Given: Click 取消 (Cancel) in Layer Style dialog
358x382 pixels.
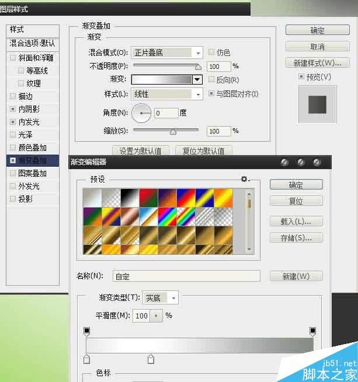Looking at the screenshot, I should pos(318,46).
